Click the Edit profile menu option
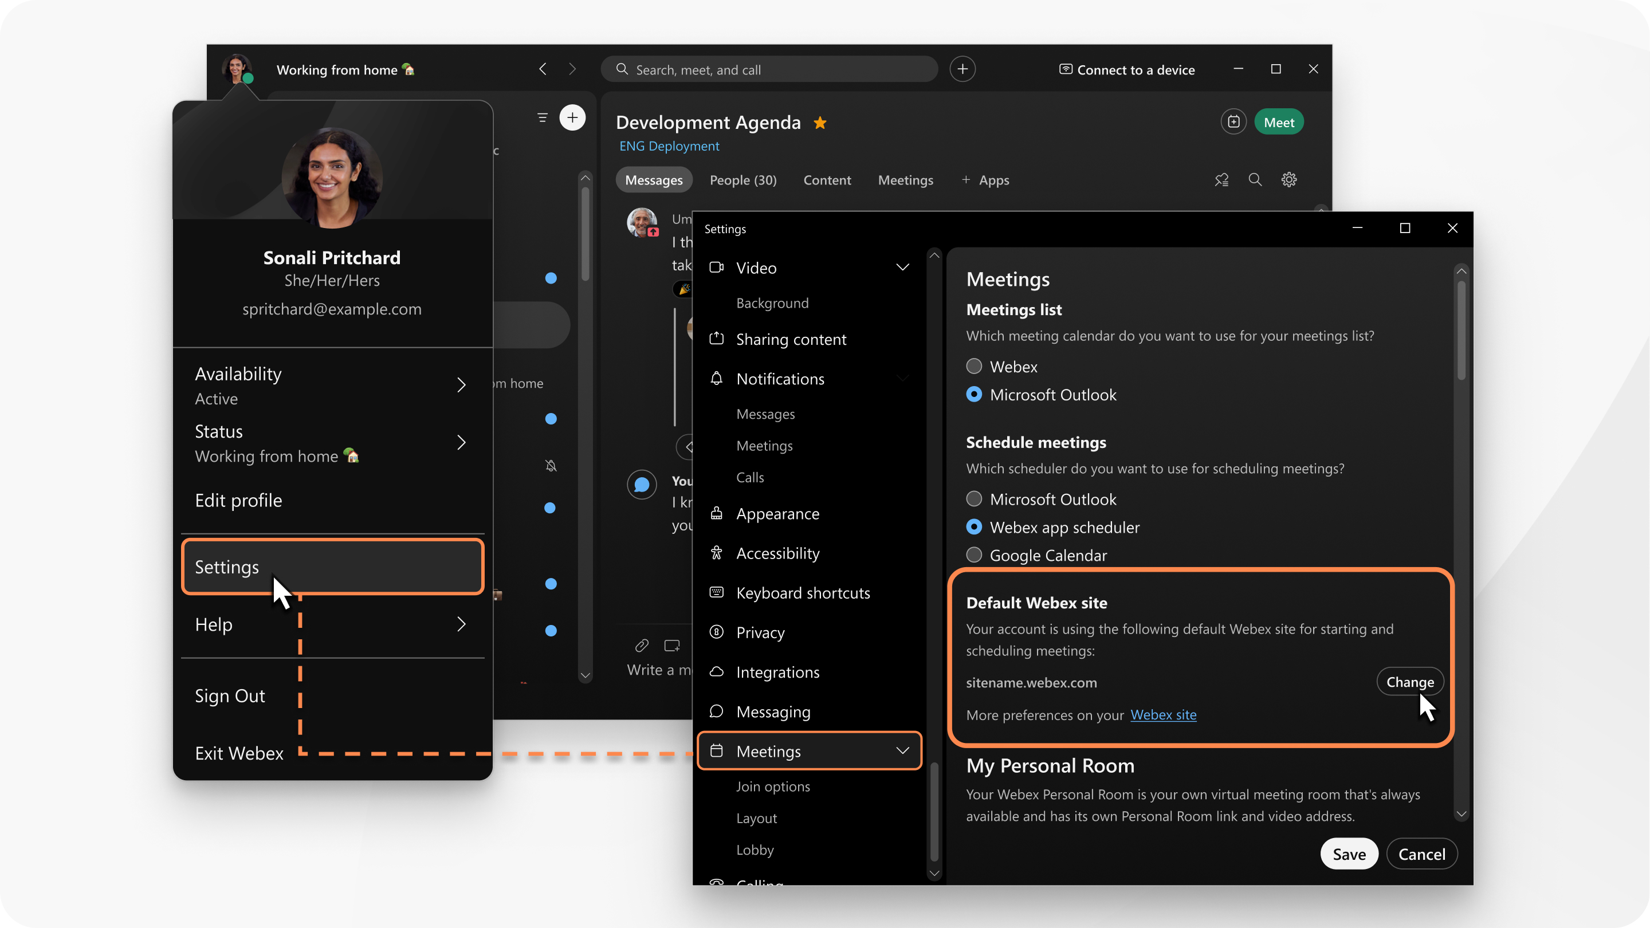 pyautogui.click(x=238, y=500)
